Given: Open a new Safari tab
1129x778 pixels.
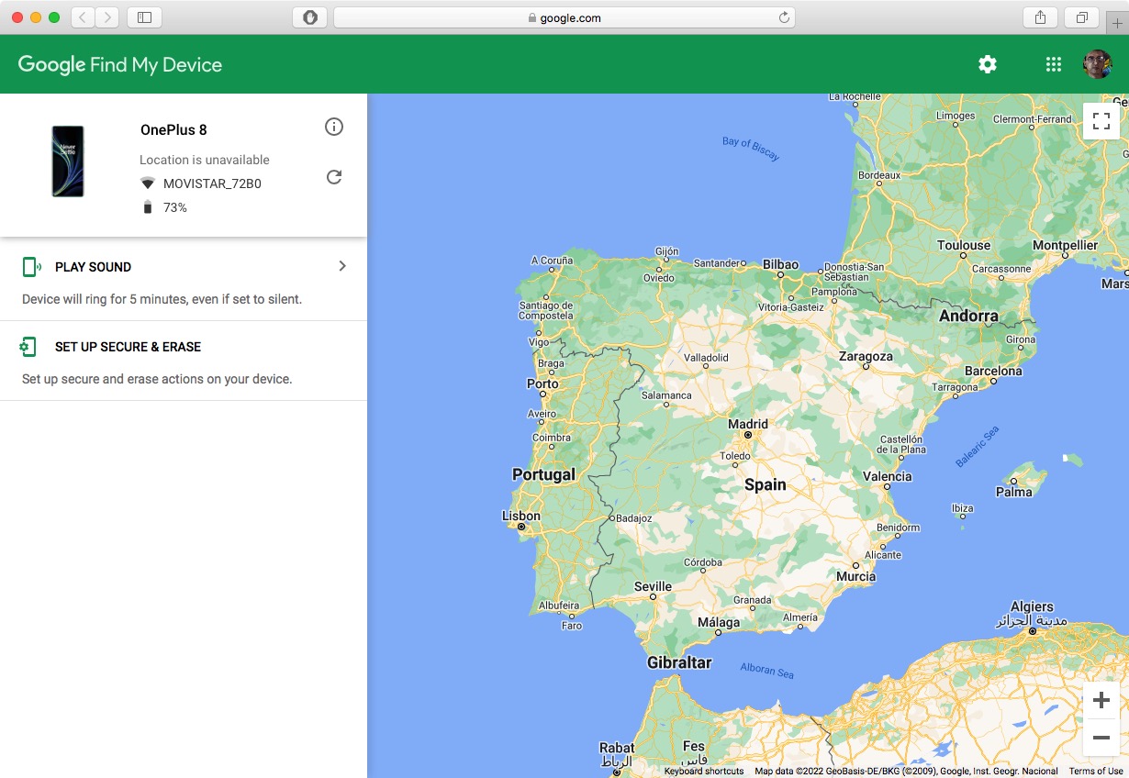Looking at the screenshot, I should pos(1117,22).
